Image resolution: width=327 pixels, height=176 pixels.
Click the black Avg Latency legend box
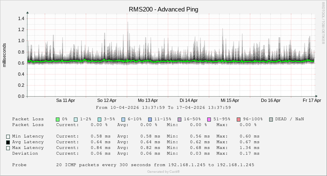coord(8,142)
